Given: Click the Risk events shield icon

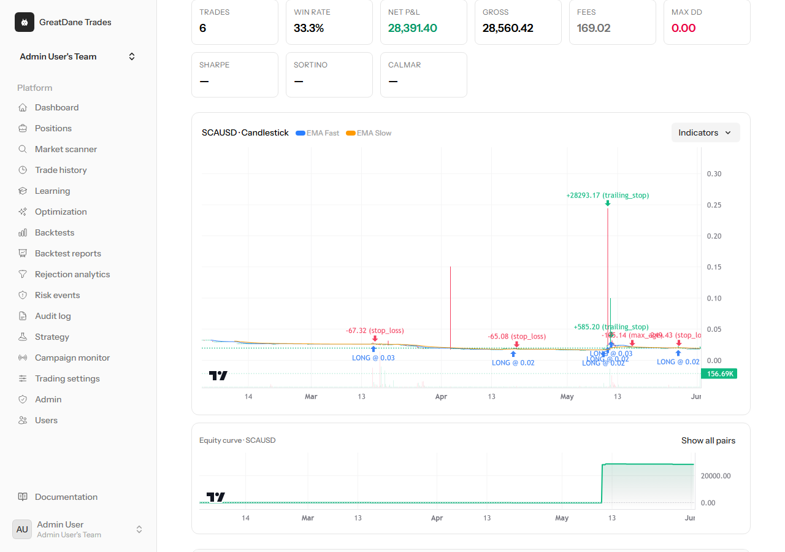Looking at the screenshot, I should [23, 295].
